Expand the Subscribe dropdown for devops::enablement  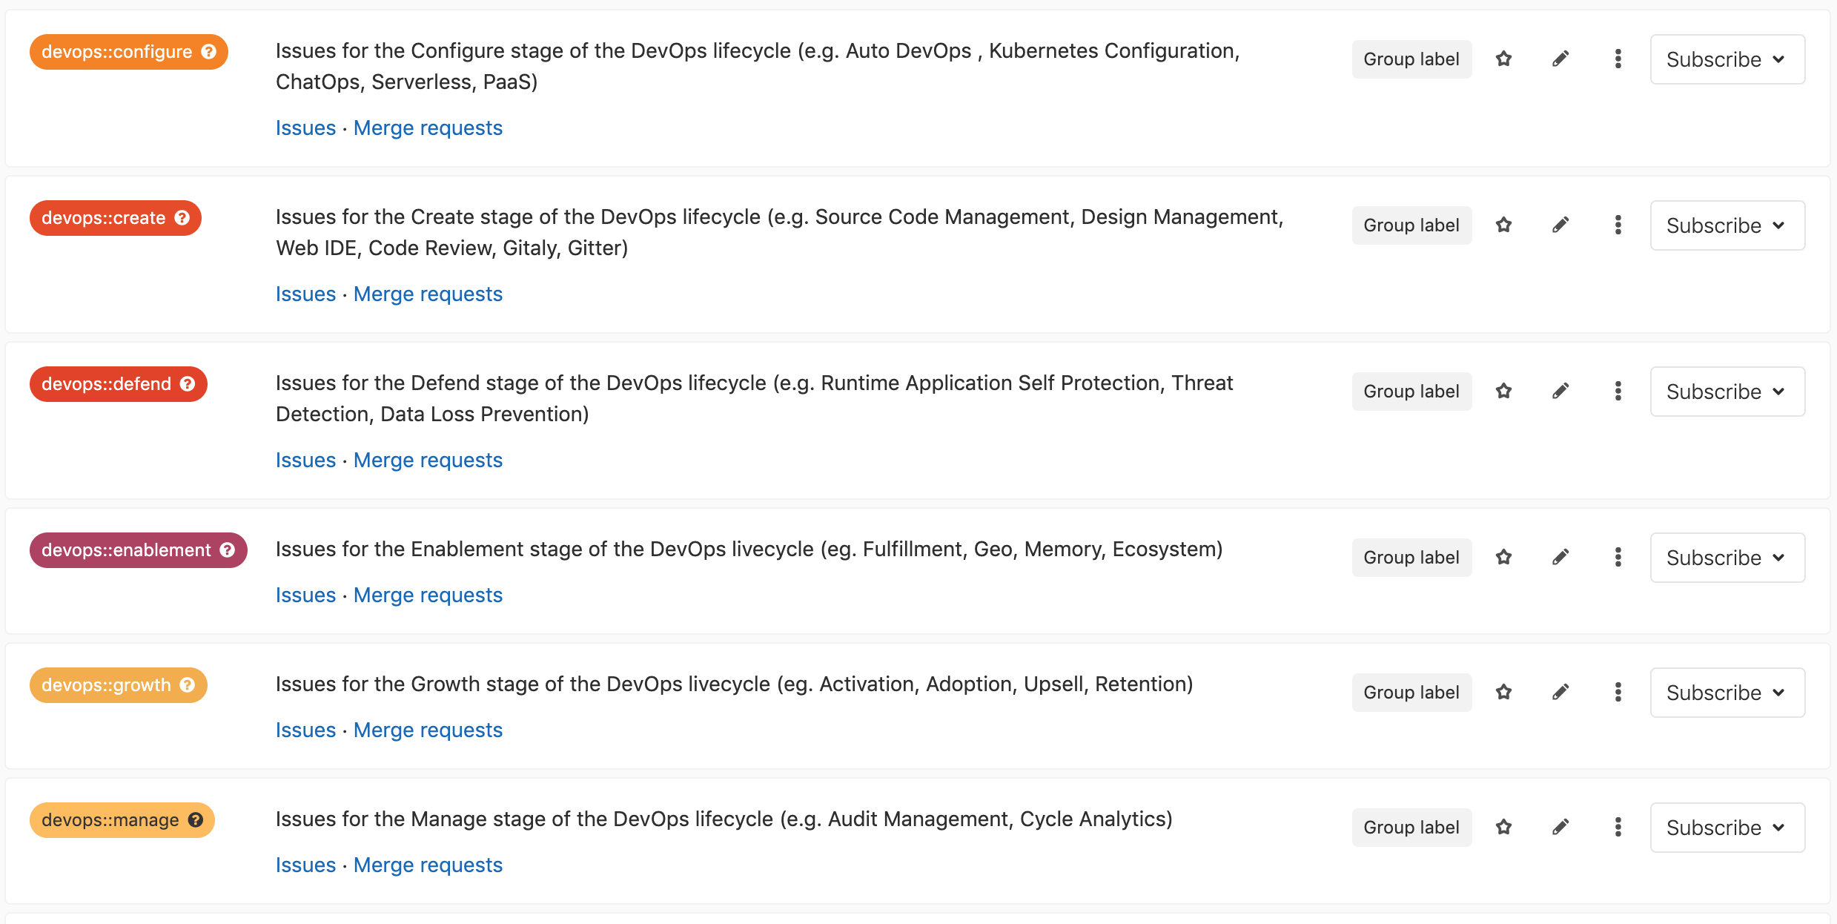click(x=1727, y=558)
